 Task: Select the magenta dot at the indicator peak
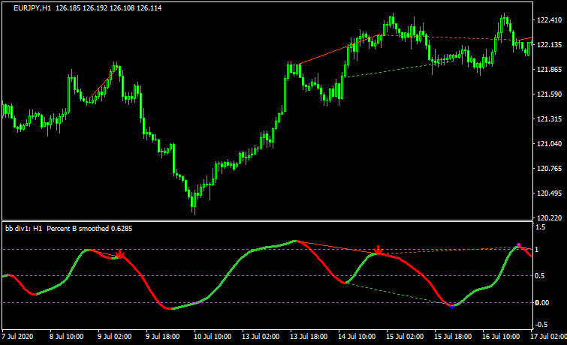pyautogui.click(x=518, y=245)
